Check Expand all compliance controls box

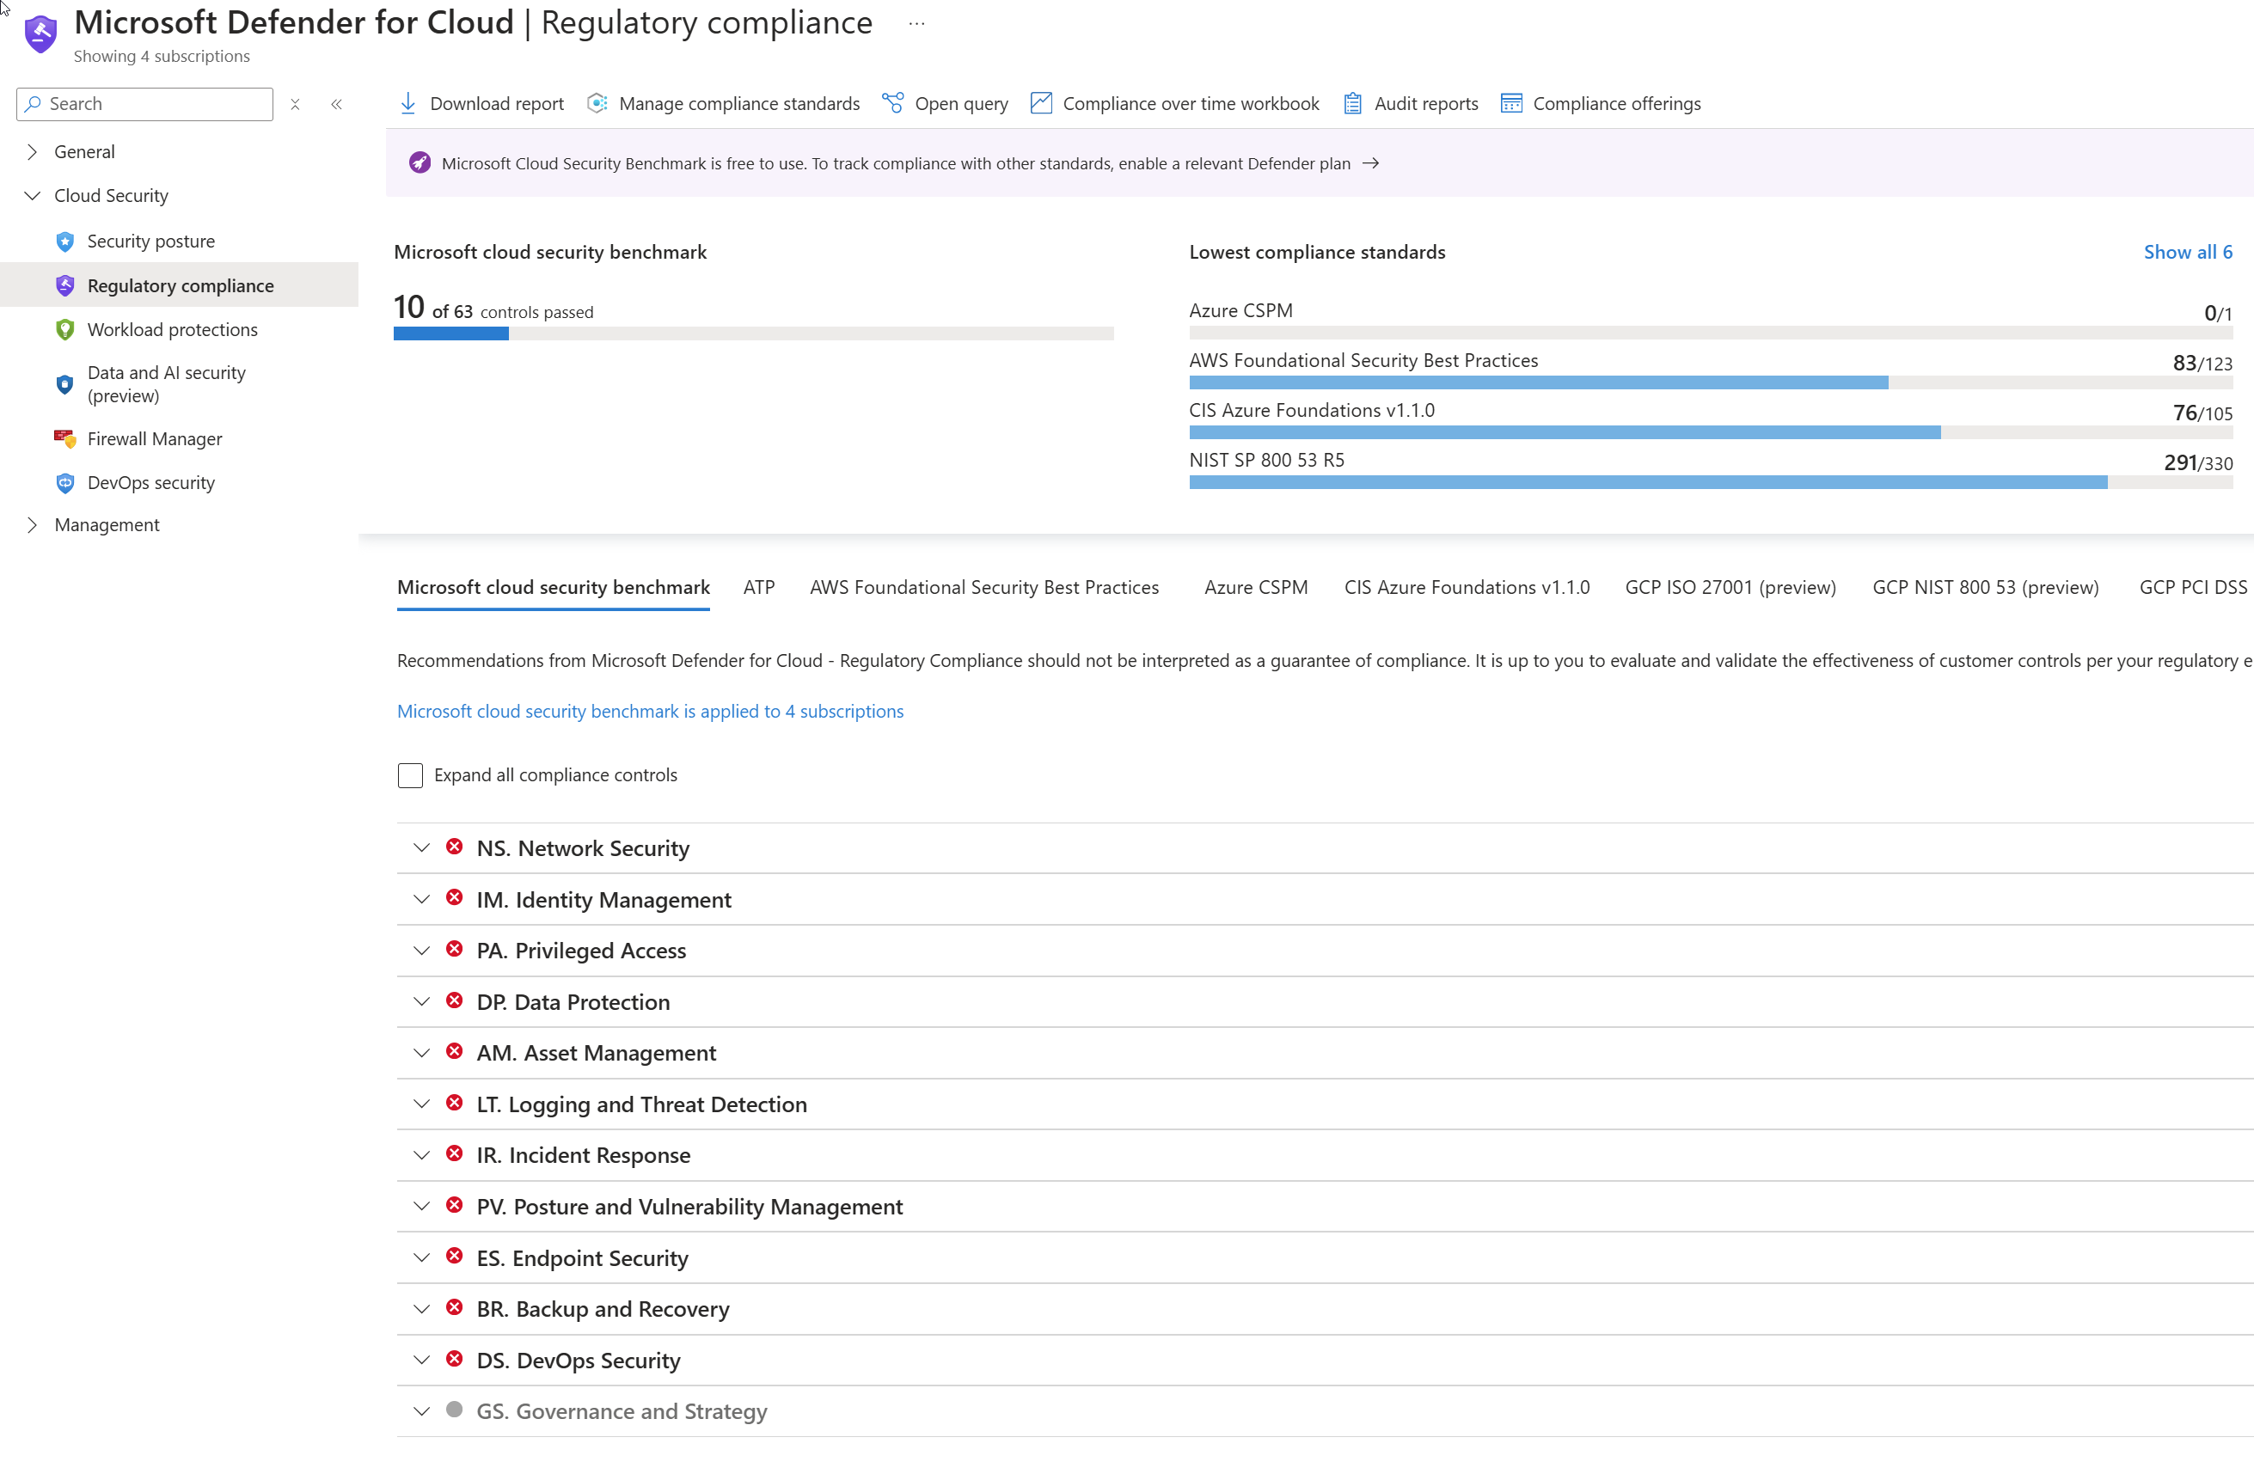click(410, 774)
